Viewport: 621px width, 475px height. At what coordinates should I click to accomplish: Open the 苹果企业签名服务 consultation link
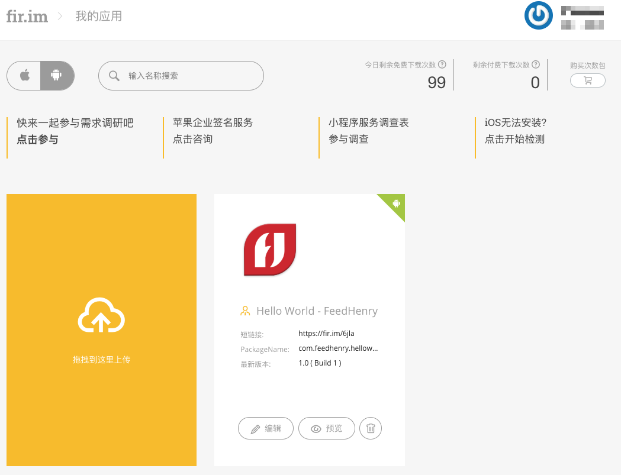point(213,131)
